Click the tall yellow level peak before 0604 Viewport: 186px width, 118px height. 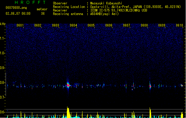(x=68, y=112)
